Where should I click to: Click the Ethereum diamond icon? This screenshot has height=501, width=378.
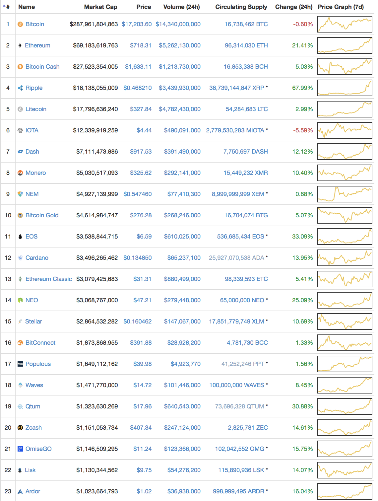(x=20, y=45)
